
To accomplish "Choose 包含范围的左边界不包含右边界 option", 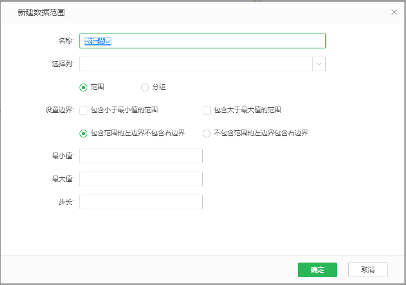I will click(83, 134).
